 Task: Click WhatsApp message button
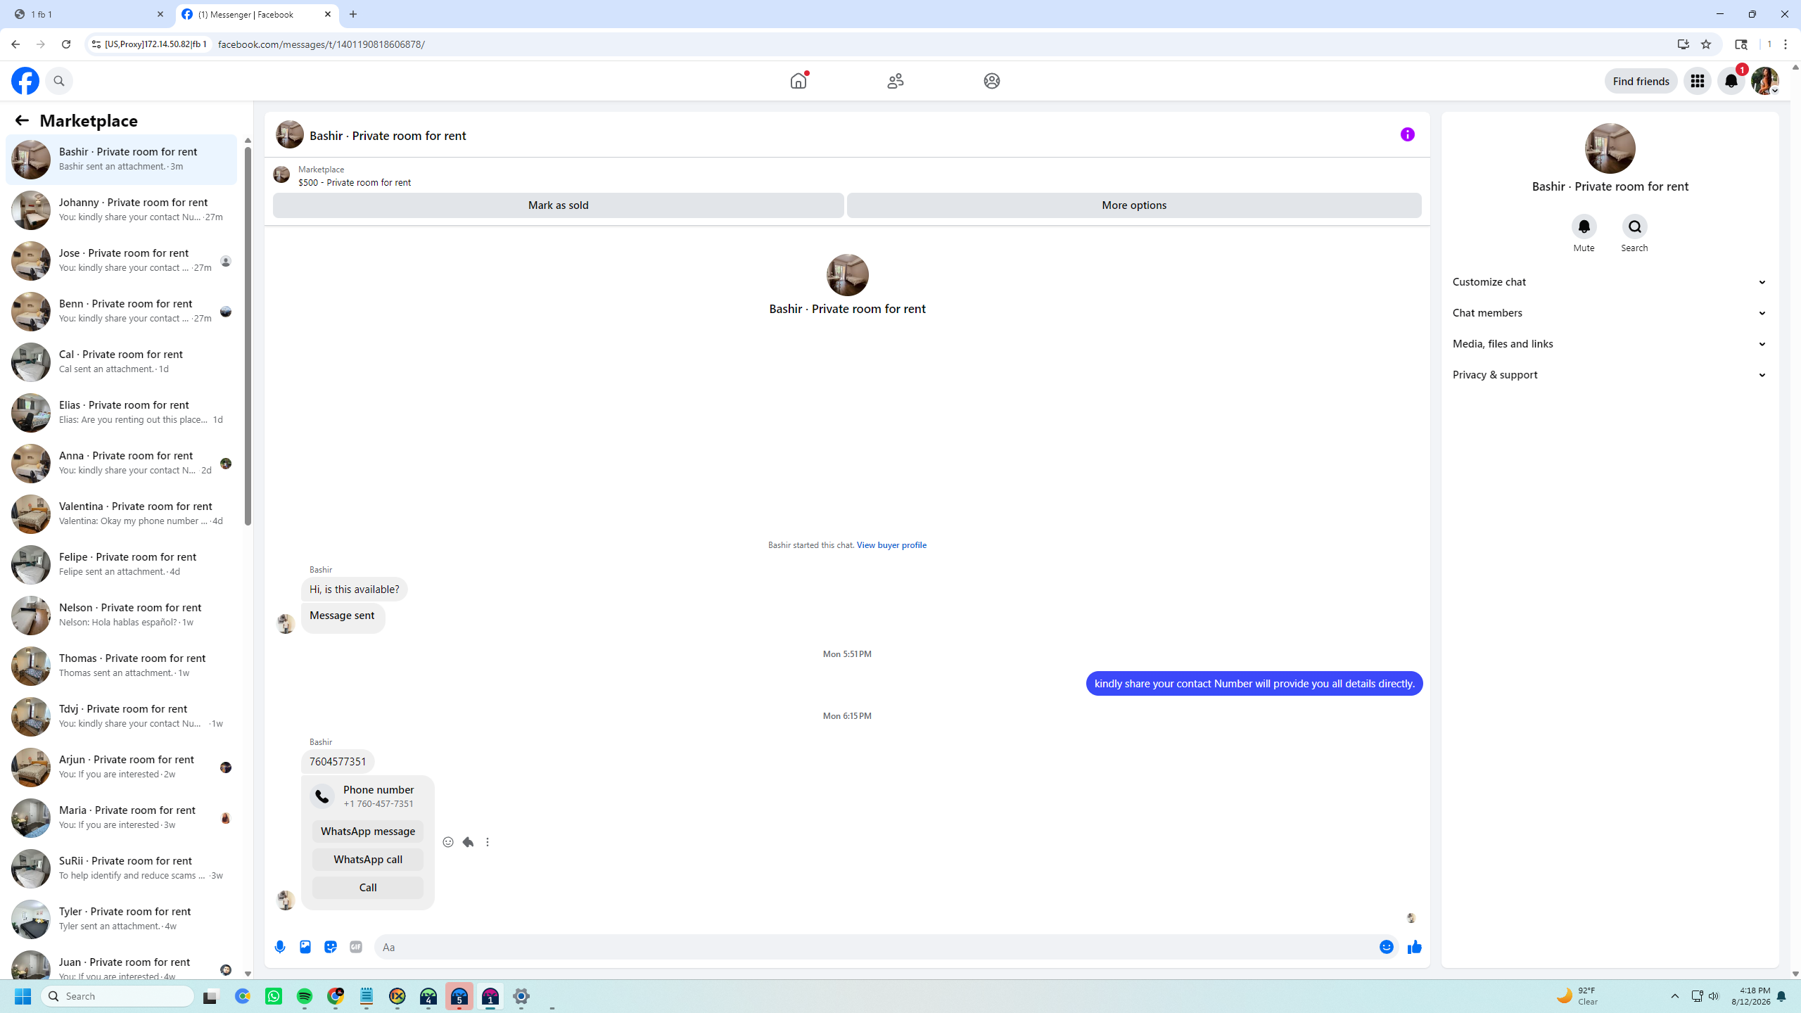[x=368, y=832]
